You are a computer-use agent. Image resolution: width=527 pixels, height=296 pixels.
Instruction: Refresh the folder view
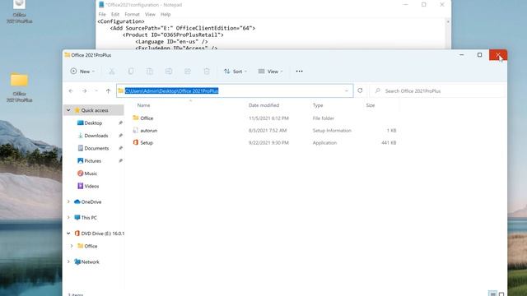[360, 90]
